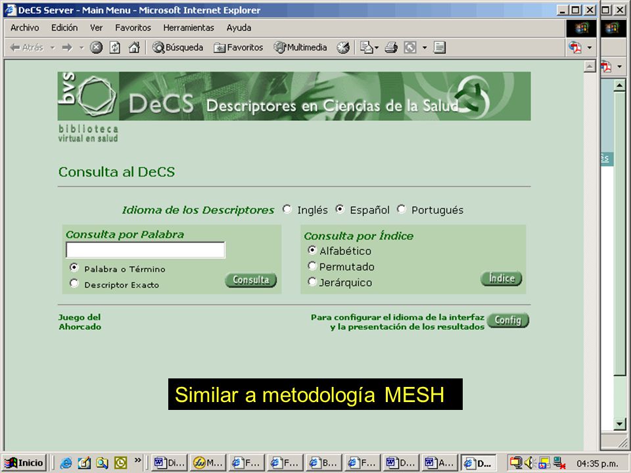Click the Forward arrow toolbar icon

point(67,47)
